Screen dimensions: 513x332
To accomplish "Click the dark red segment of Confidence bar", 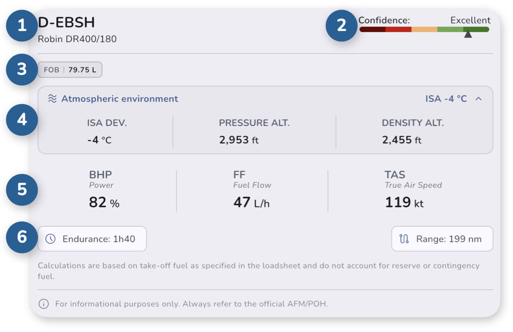I will (x=373, y=29).
